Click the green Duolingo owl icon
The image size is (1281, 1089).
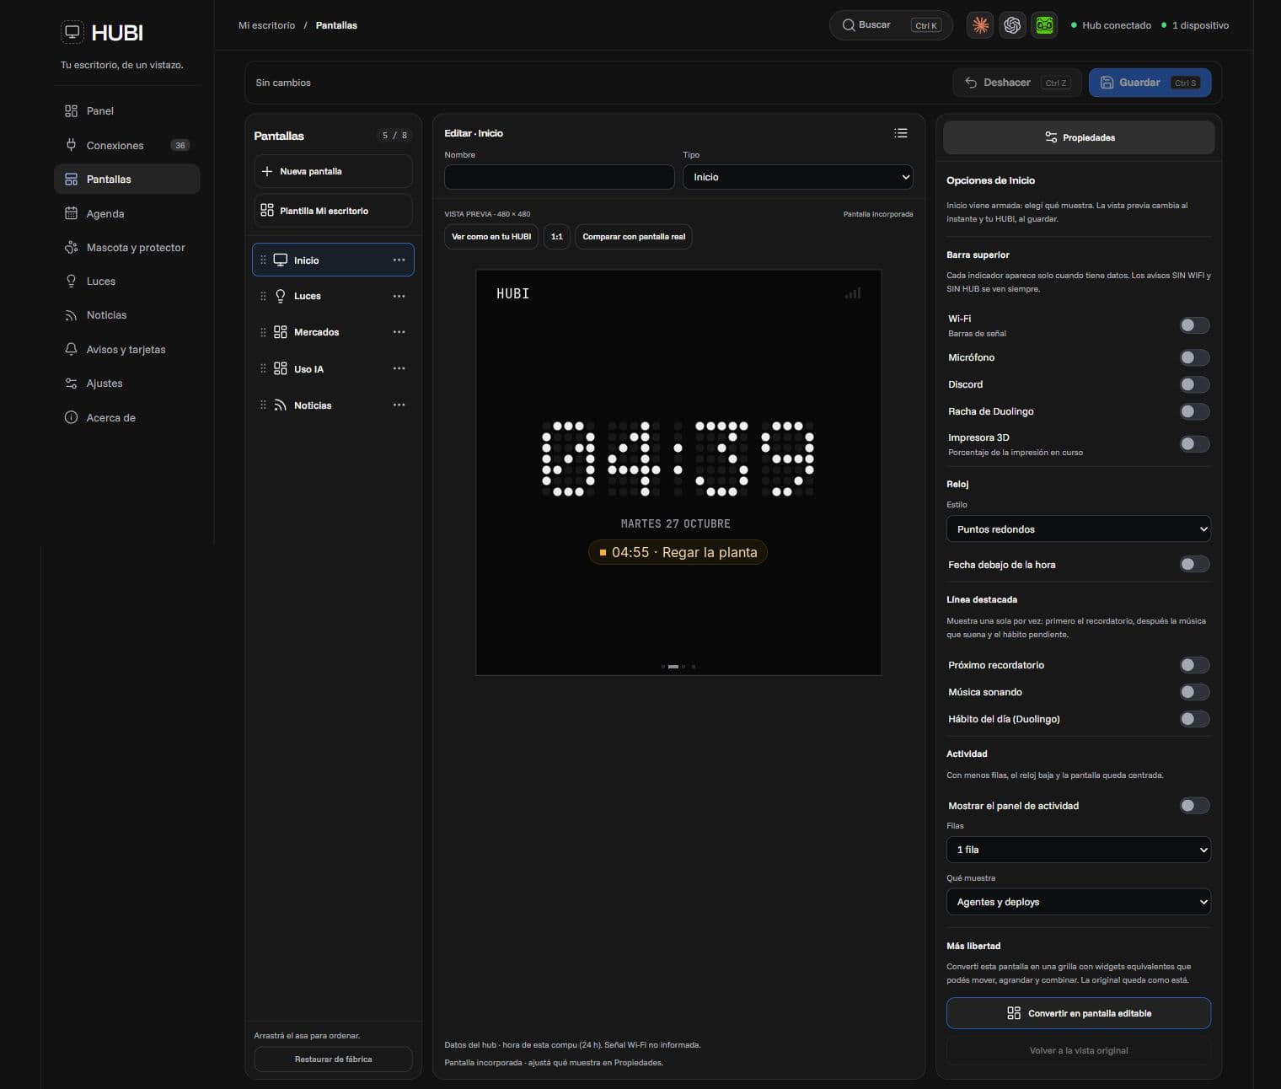click(x=1044, y=25)
